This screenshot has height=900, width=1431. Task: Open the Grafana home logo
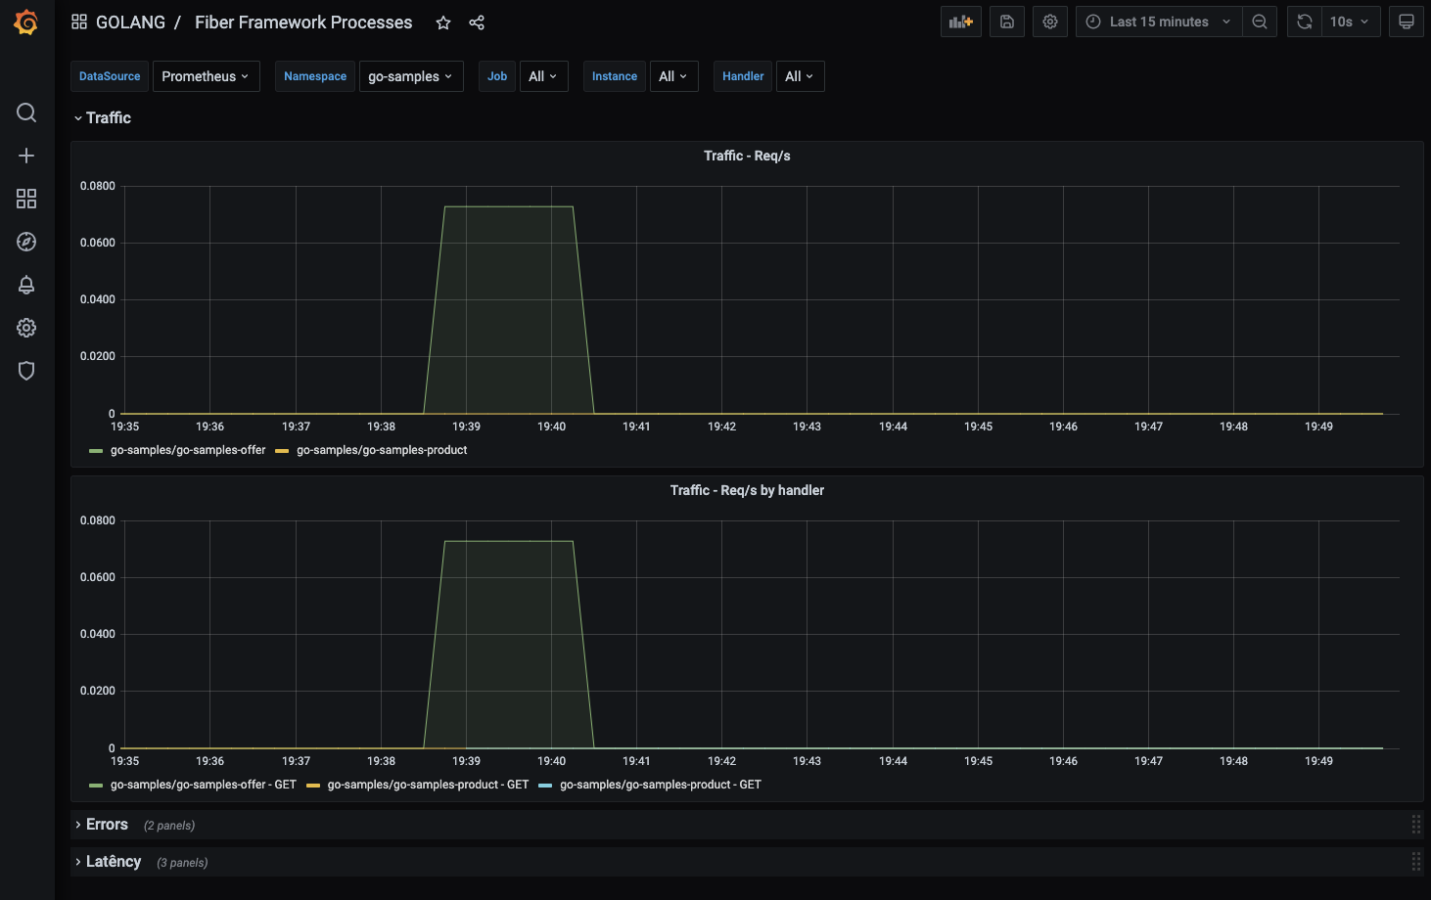pos(26,22)
